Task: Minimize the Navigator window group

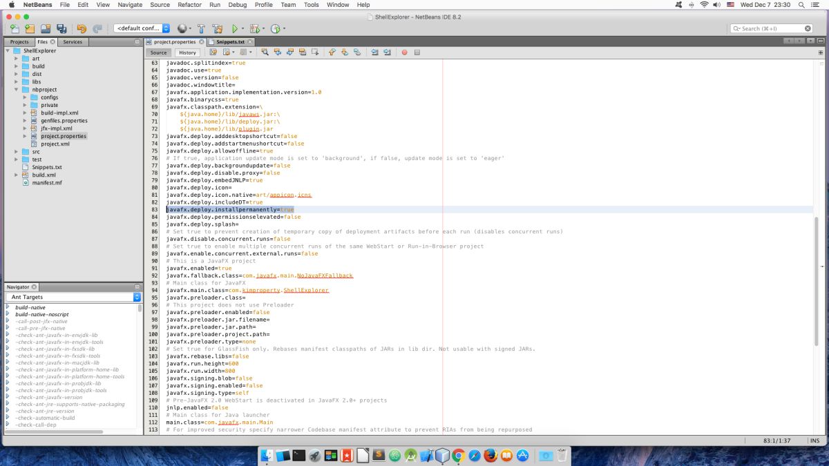Action: pos(137,287)
